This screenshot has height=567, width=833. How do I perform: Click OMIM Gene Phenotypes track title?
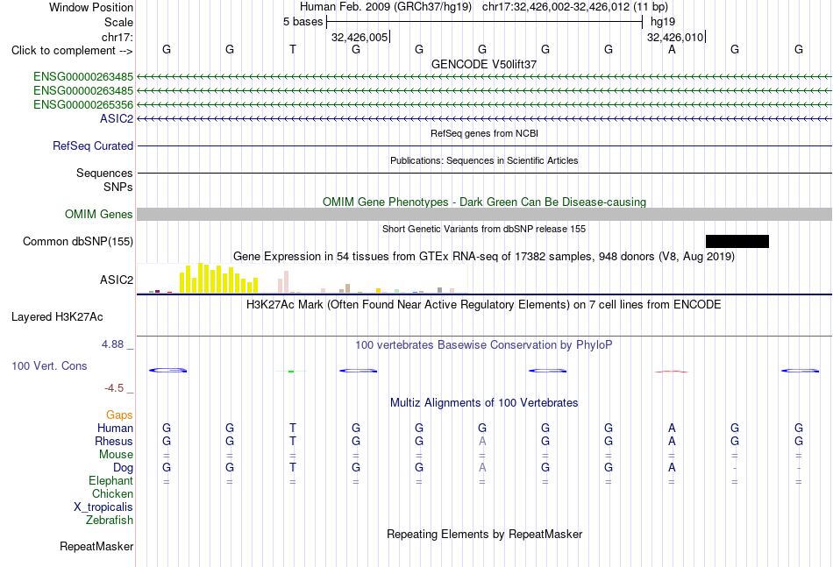click(484, 202)
